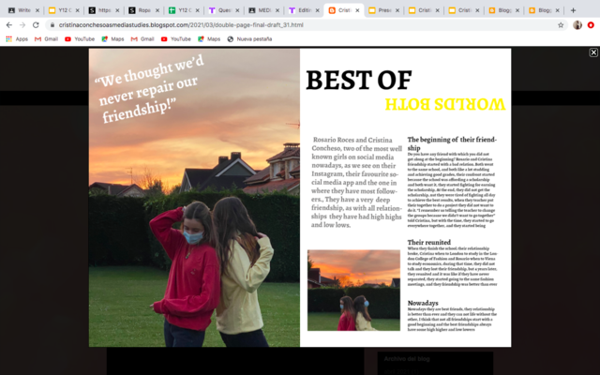
Task: Open the first Gmail bookmark after Apps
Action: pyautogui.click(x=46, y=39)
